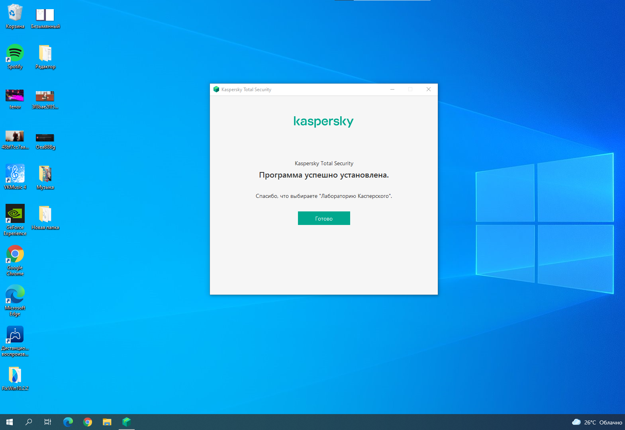Click the "Kaspersky Total Security" label above the message
The height and width of the screenshot is (430, 625).
324,163
